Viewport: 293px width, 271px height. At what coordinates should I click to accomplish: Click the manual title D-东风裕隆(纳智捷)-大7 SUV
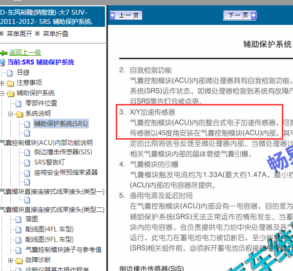tap(46, 17)
